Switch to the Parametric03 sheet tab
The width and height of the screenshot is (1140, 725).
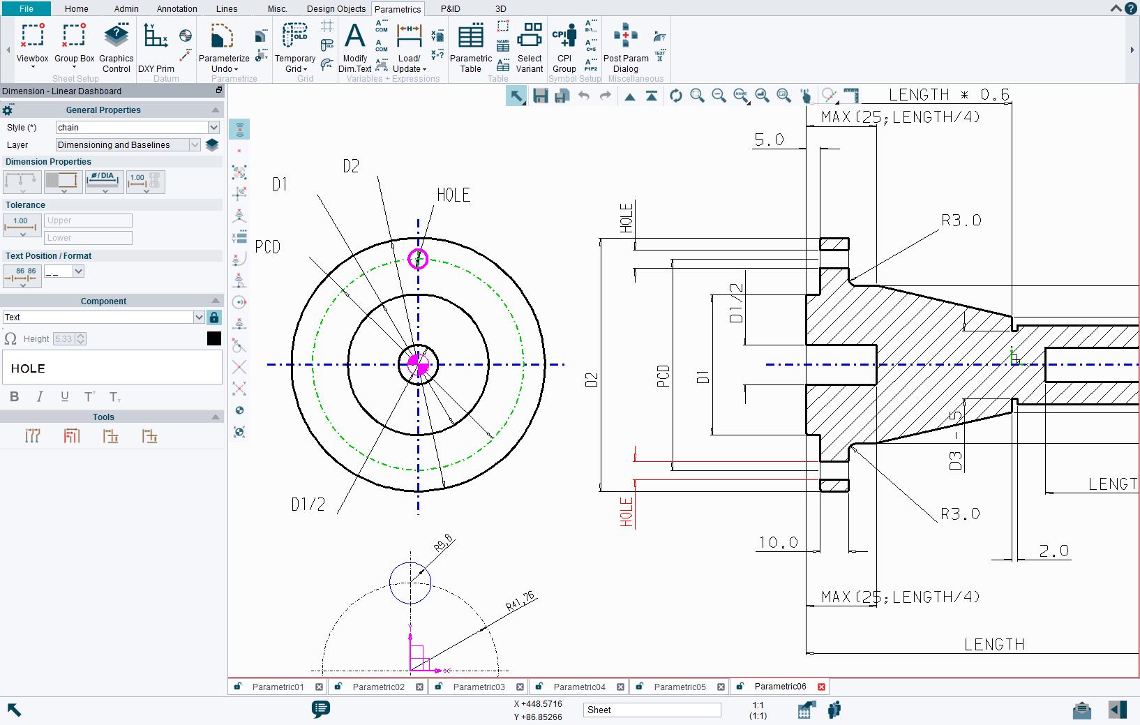tap(479, 687)
